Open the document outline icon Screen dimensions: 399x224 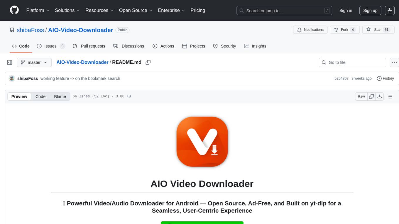[390, 96]
